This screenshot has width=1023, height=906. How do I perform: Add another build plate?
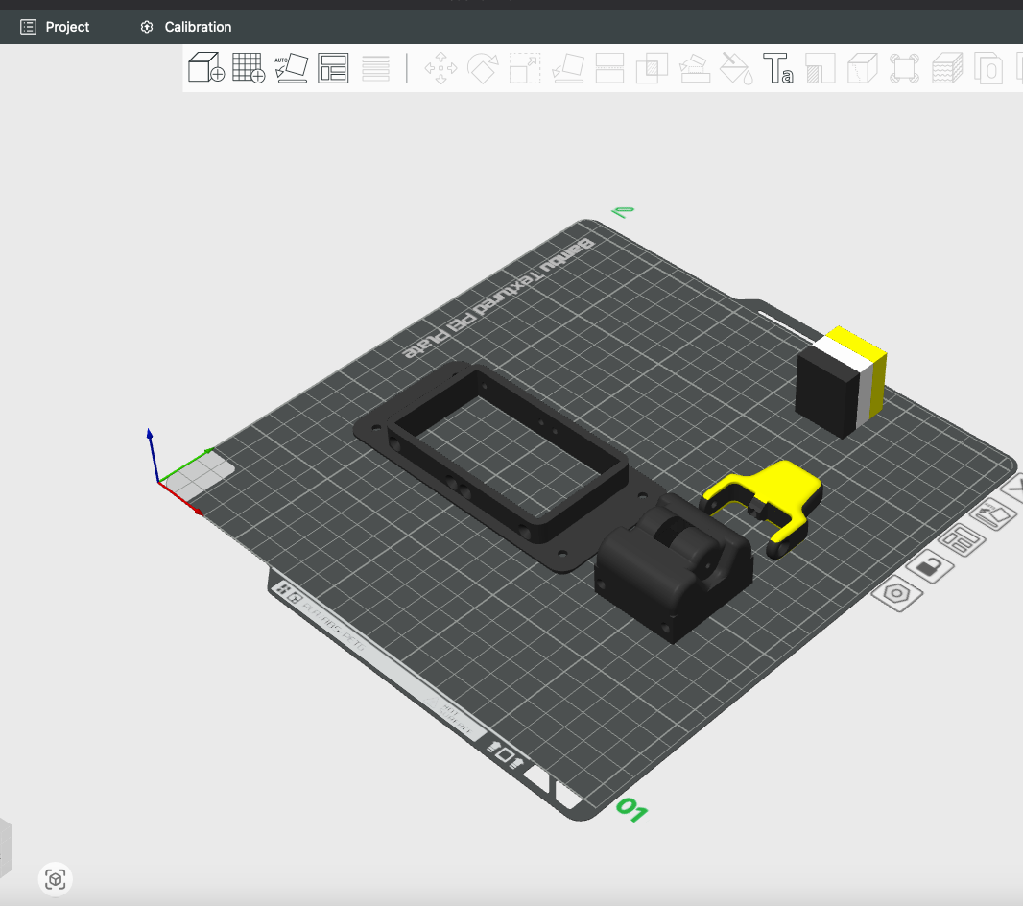coord(248,69)
